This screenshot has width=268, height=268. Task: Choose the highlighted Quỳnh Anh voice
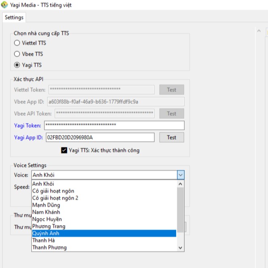click(x=104, y=233)
